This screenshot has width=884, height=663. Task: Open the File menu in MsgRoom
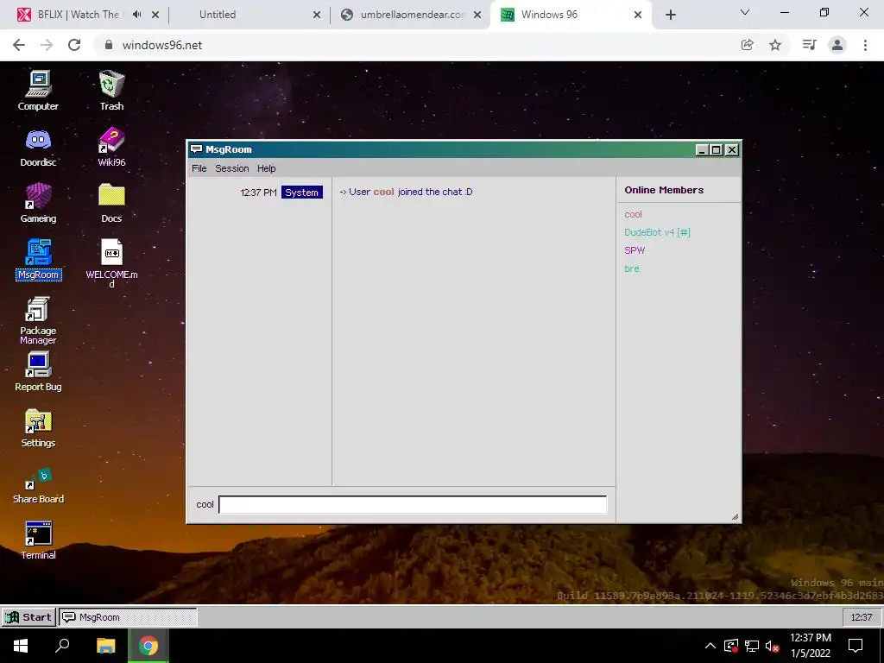click(199, 168)
